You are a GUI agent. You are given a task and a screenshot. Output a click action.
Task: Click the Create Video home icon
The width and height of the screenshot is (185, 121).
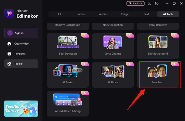coord(9,44)
